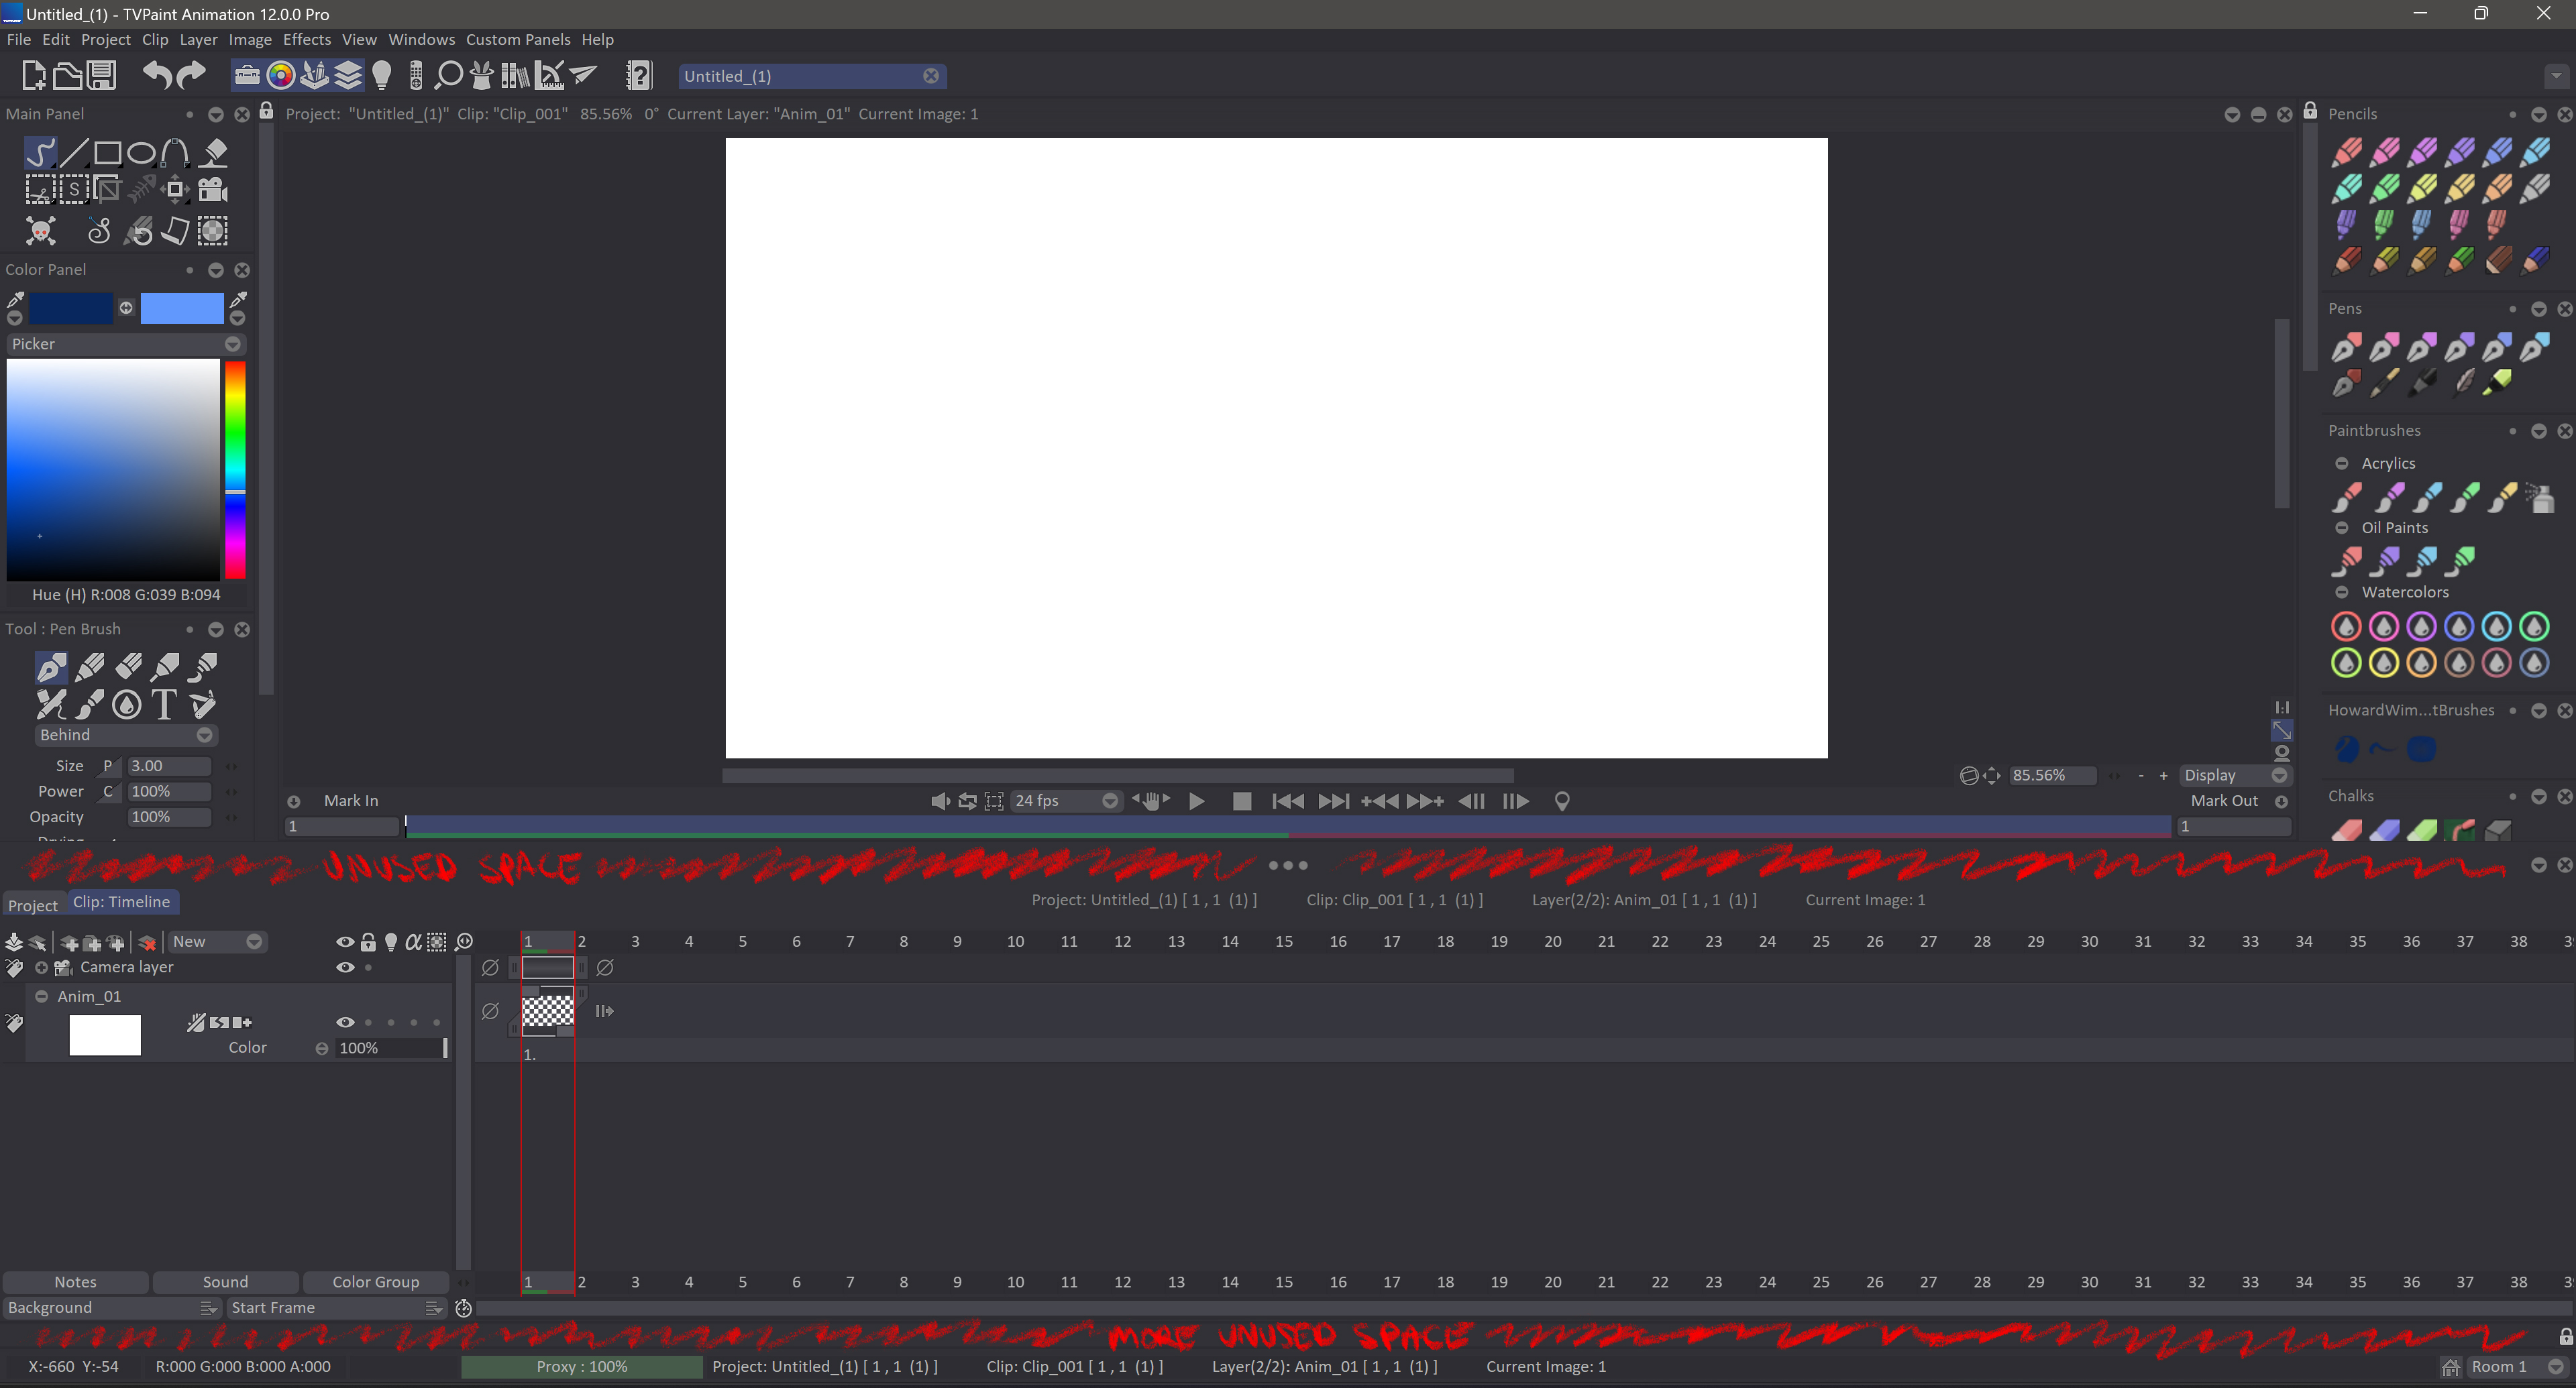Click the rainbow hue slider strip
This screenshot has height=1388, width=2576.
pos(235,469)
